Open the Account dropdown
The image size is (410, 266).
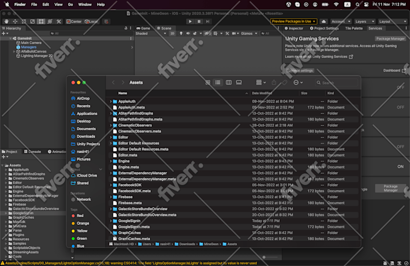[x=341, y=22]
